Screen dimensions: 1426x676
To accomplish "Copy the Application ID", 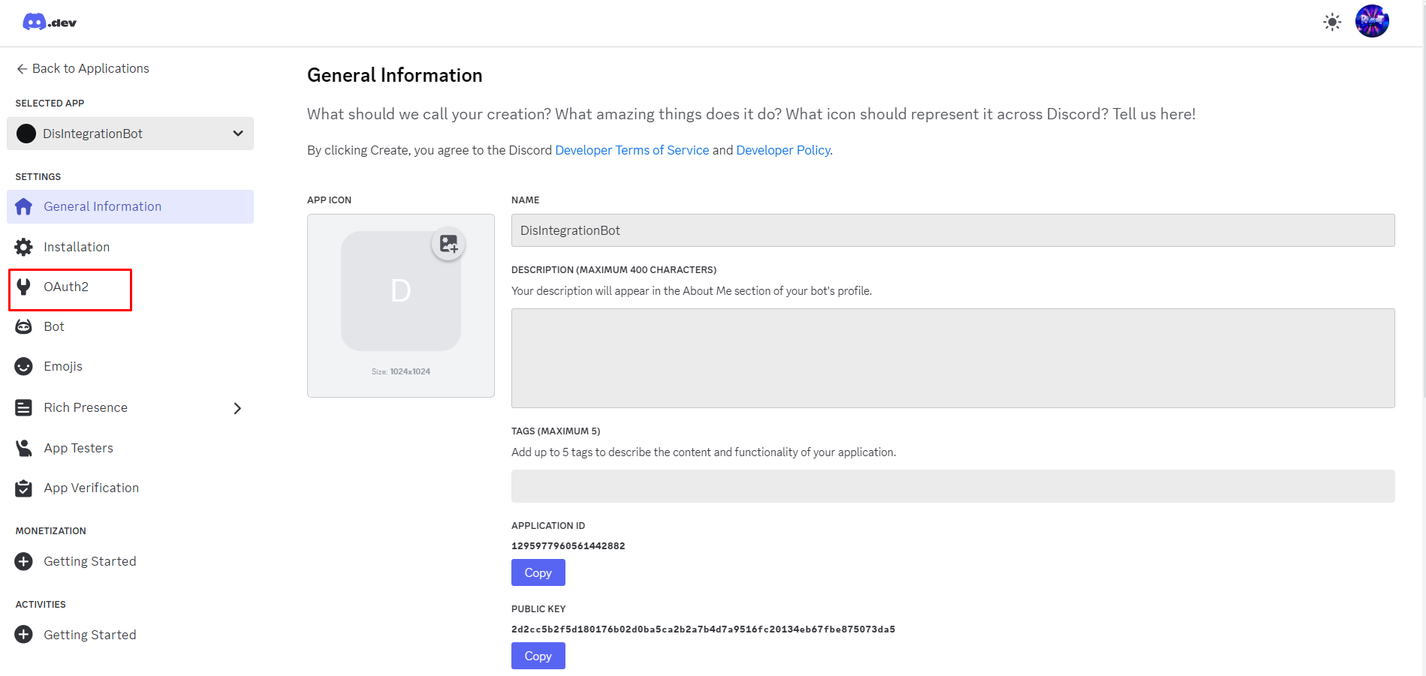I will pos(538,572).
